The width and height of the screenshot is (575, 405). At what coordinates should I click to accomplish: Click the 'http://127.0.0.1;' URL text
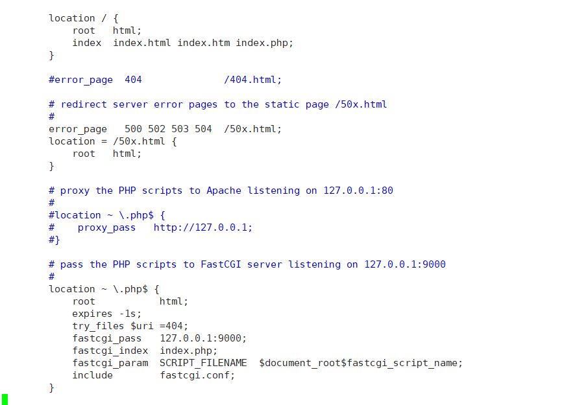[x=202, y=227]
